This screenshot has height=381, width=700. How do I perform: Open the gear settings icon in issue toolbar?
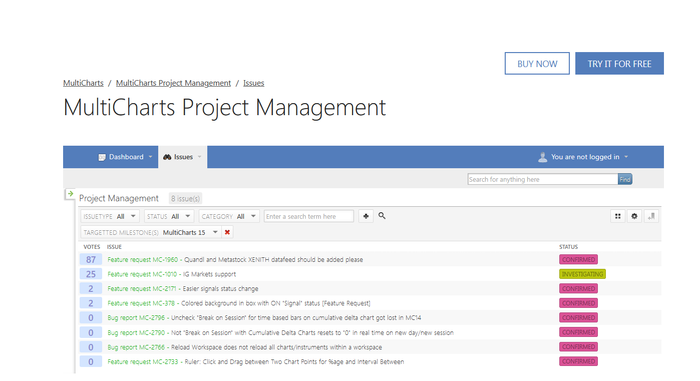click(x=634, y=216)
